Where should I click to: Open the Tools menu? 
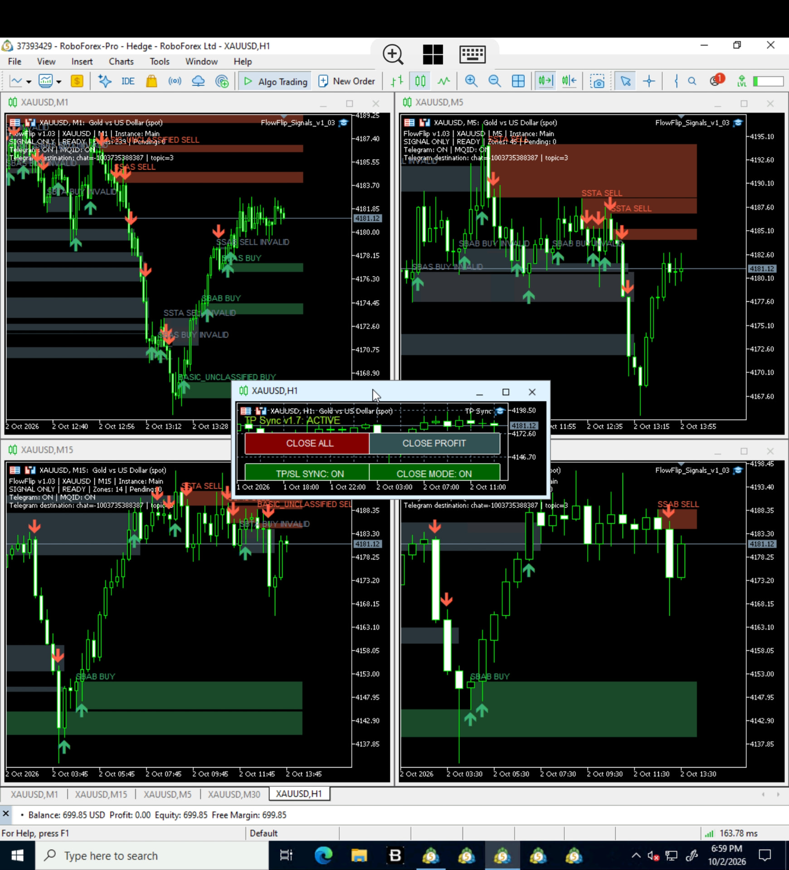tap(160, 61)
